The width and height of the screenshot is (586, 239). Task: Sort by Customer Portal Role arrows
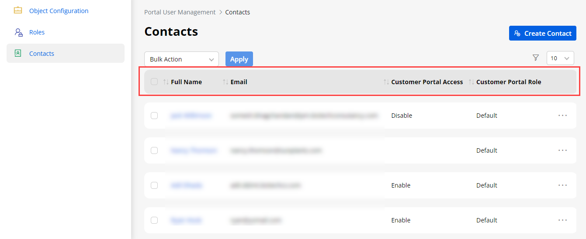click(472, 82)
